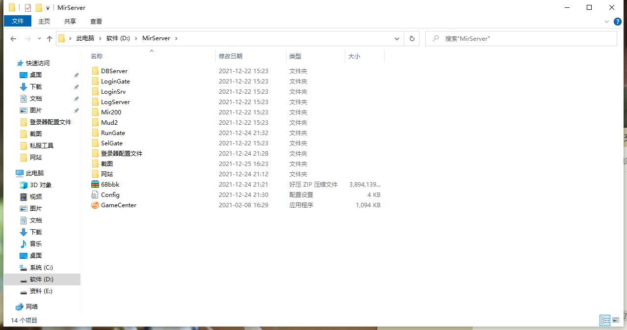Select the 68bbk ZIP archive icon
Viewport: 627px width, 330px height.
click(95, 185)
